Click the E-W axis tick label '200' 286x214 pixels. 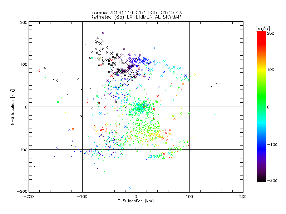(243, 197)
